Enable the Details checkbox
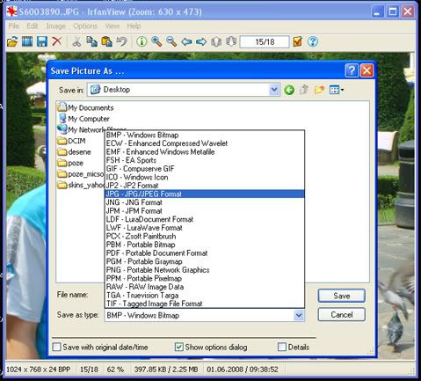This screenshot has width=421, height=381. [282, 347]
